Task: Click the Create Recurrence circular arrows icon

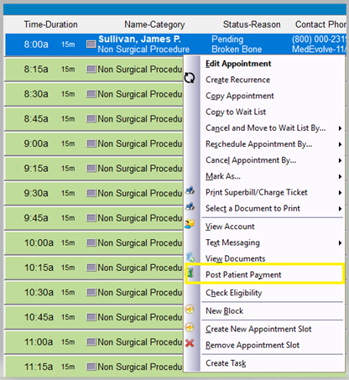Action: click(190, 78)
